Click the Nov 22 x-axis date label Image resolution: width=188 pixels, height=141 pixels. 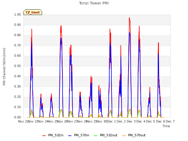click(x=23, y=121)
